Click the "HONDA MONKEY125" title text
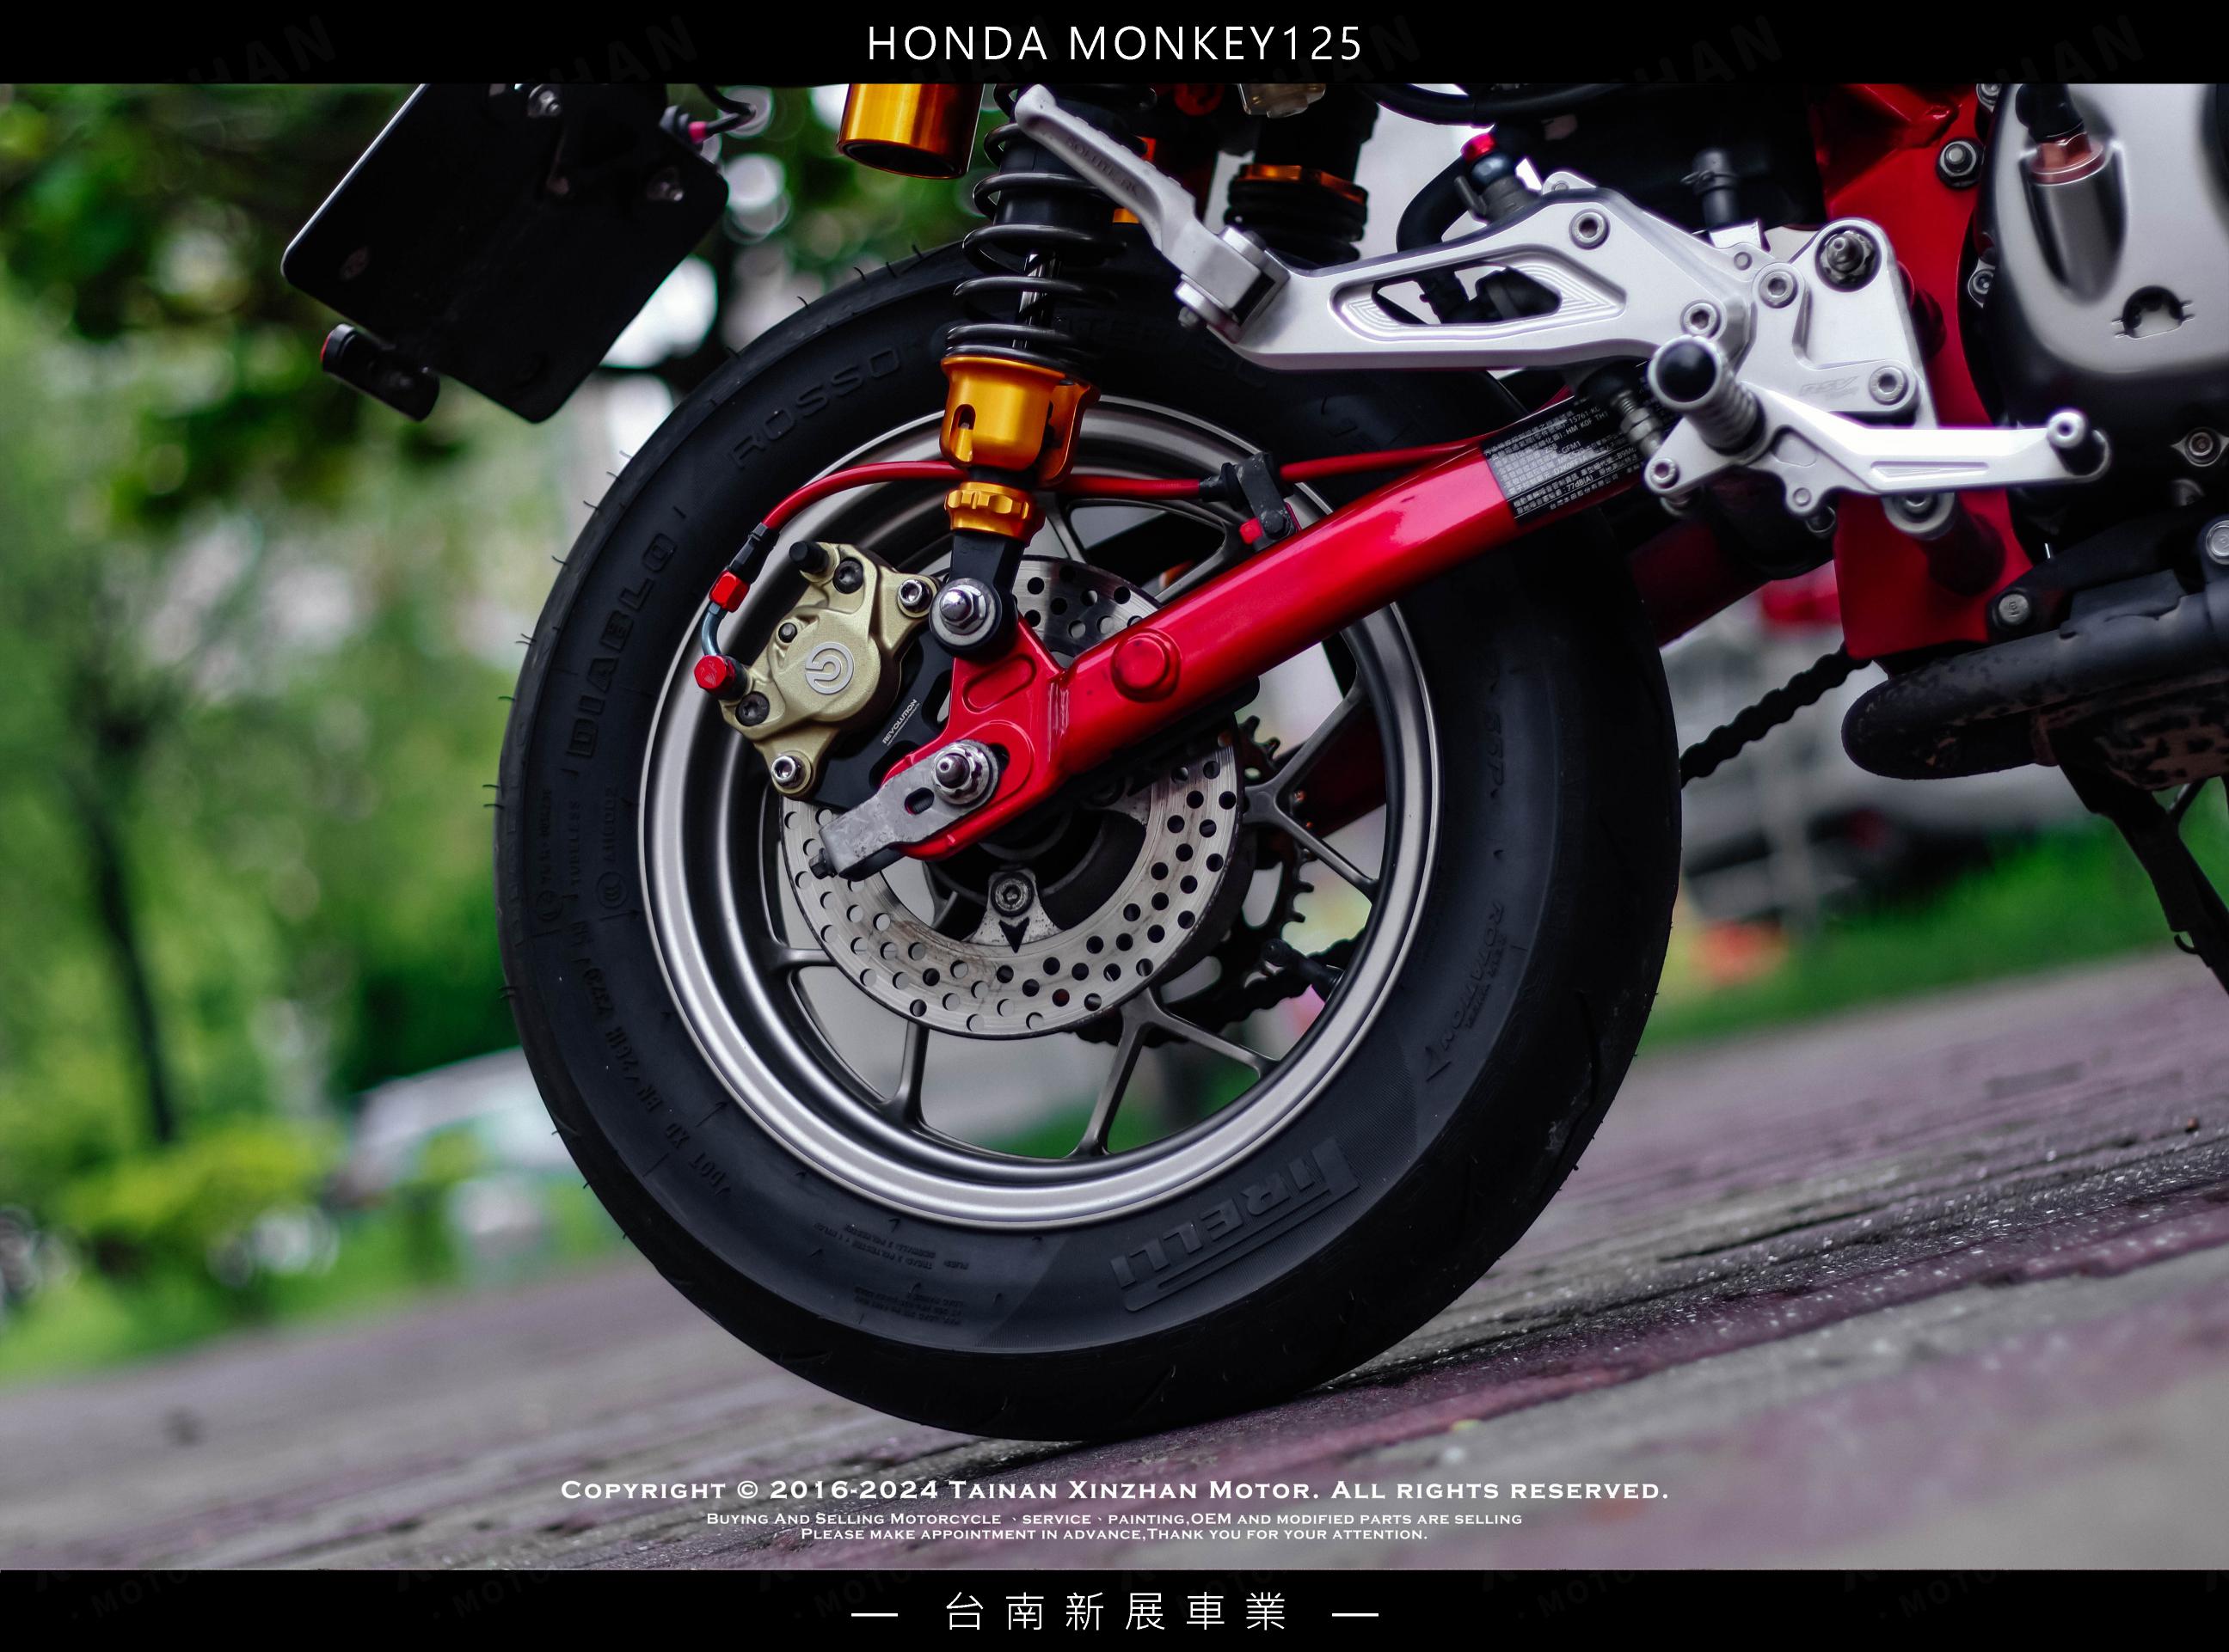2229x1652 pixels. [1114, 44]
